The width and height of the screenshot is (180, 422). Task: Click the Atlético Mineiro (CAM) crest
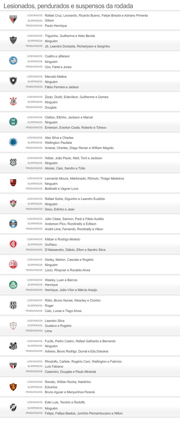[x=13, y=40]
